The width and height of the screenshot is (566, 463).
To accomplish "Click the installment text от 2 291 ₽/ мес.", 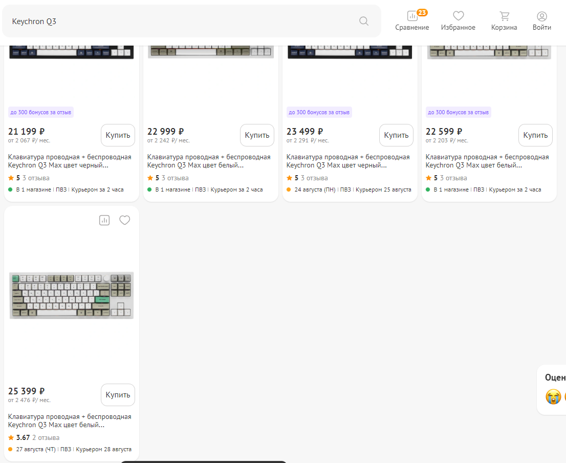I will click(x=308, y=140).
